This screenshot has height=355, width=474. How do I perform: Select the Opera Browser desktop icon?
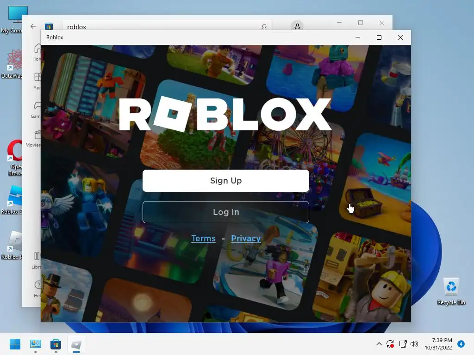point(13,158)
